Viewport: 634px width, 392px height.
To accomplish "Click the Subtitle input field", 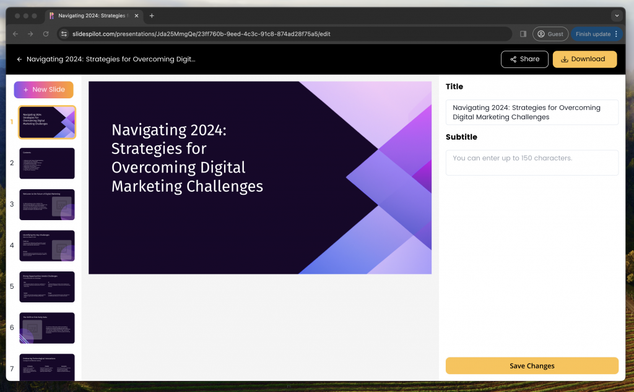I will coord(532,163).
